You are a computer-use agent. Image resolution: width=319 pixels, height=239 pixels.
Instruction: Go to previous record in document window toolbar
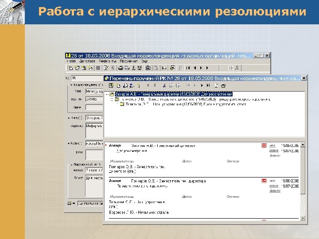click(195, 68)
